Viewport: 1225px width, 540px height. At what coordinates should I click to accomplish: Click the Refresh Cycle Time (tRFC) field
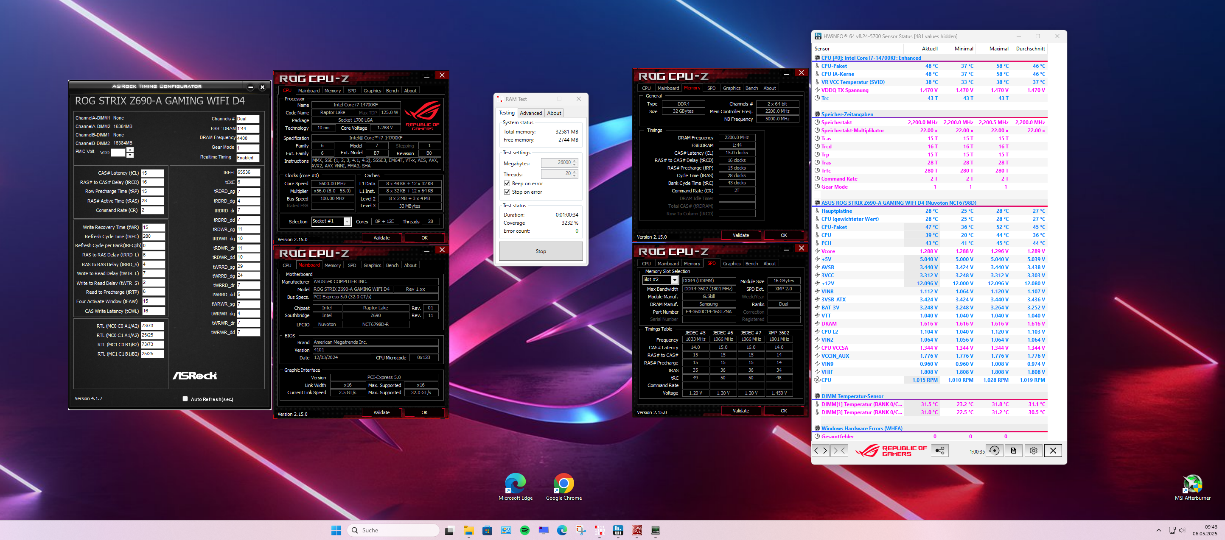tap(154, 236)
